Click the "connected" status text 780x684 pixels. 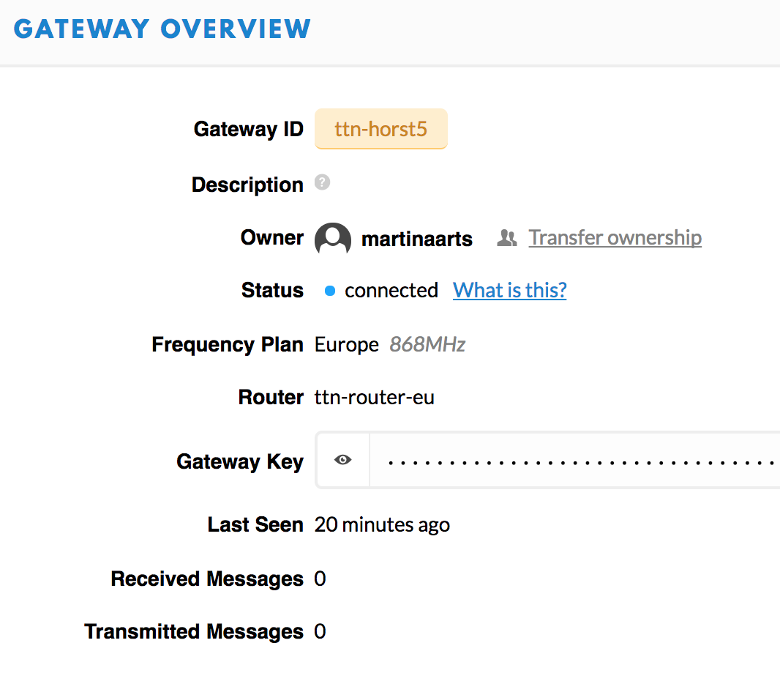(391, 291)
